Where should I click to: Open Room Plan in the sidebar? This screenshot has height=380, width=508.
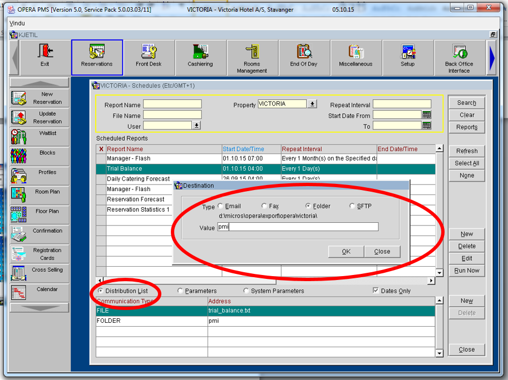coord(40,196)
